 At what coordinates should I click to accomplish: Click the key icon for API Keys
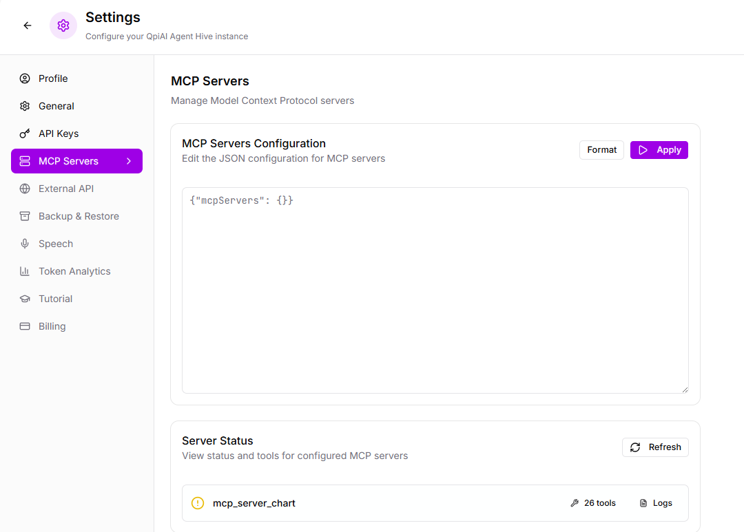click(25, 134)
